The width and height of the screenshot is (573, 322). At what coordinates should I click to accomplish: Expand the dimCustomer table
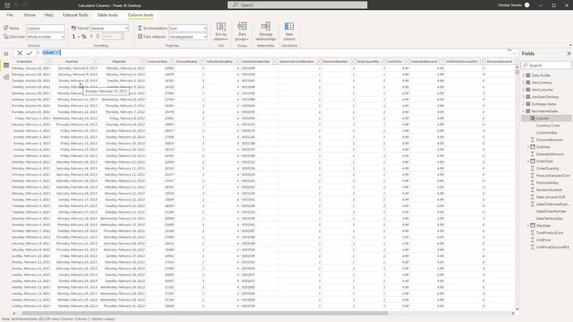524,90
